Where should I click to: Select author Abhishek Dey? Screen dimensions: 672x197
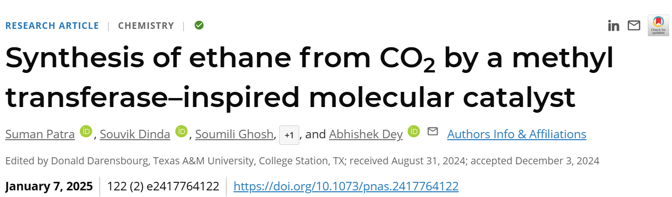click(x=366, y=134)
